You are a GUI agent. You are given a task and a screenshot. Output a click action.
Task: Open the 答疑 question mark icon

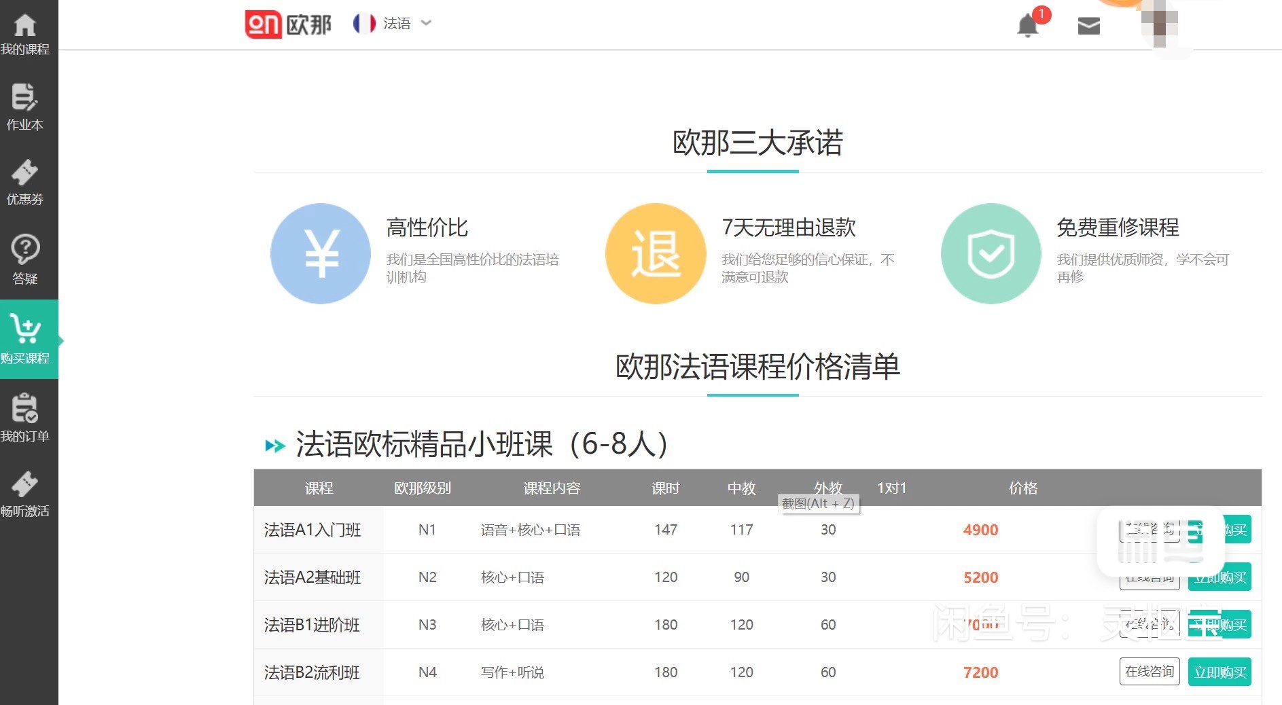coord(25,249)
